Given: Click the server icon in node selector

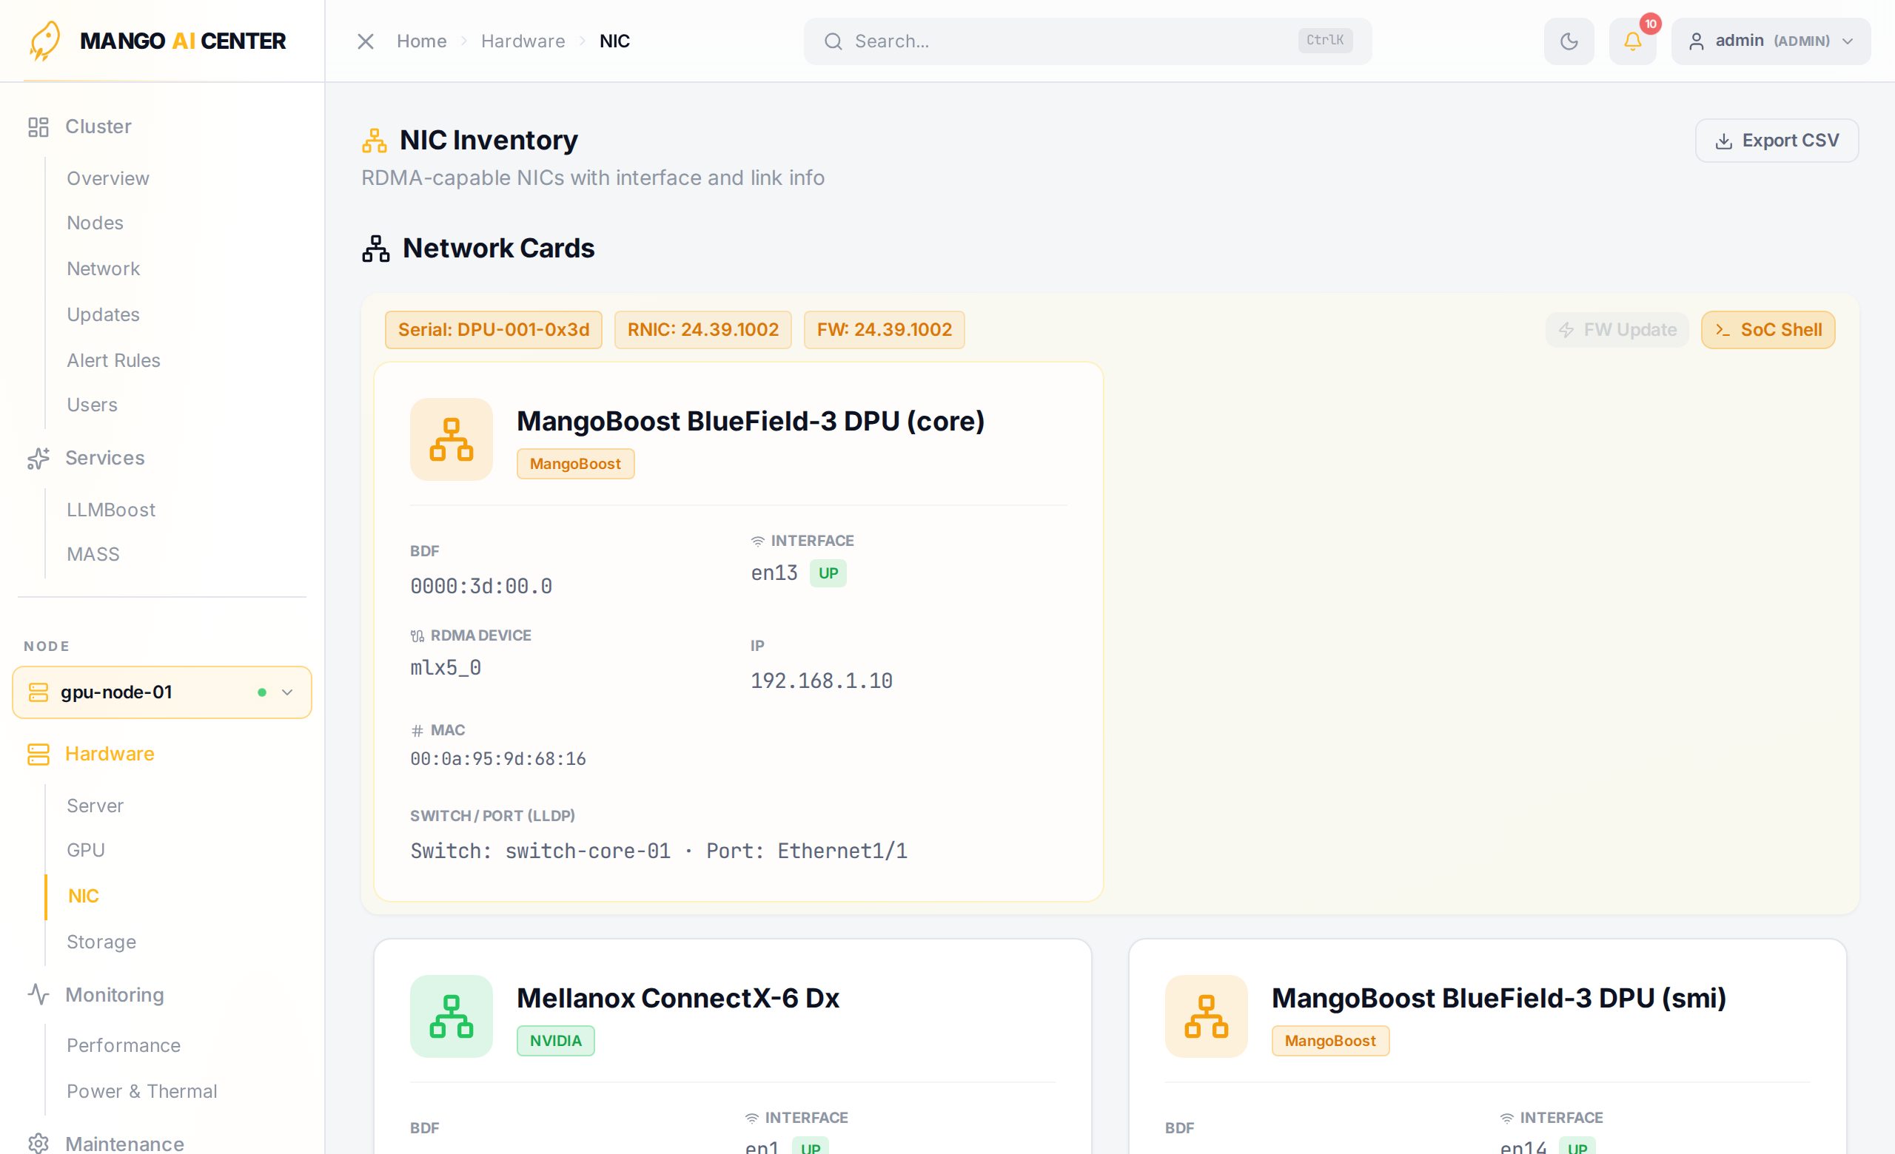Looking at the screenshot, I should [x=38, y=692].
